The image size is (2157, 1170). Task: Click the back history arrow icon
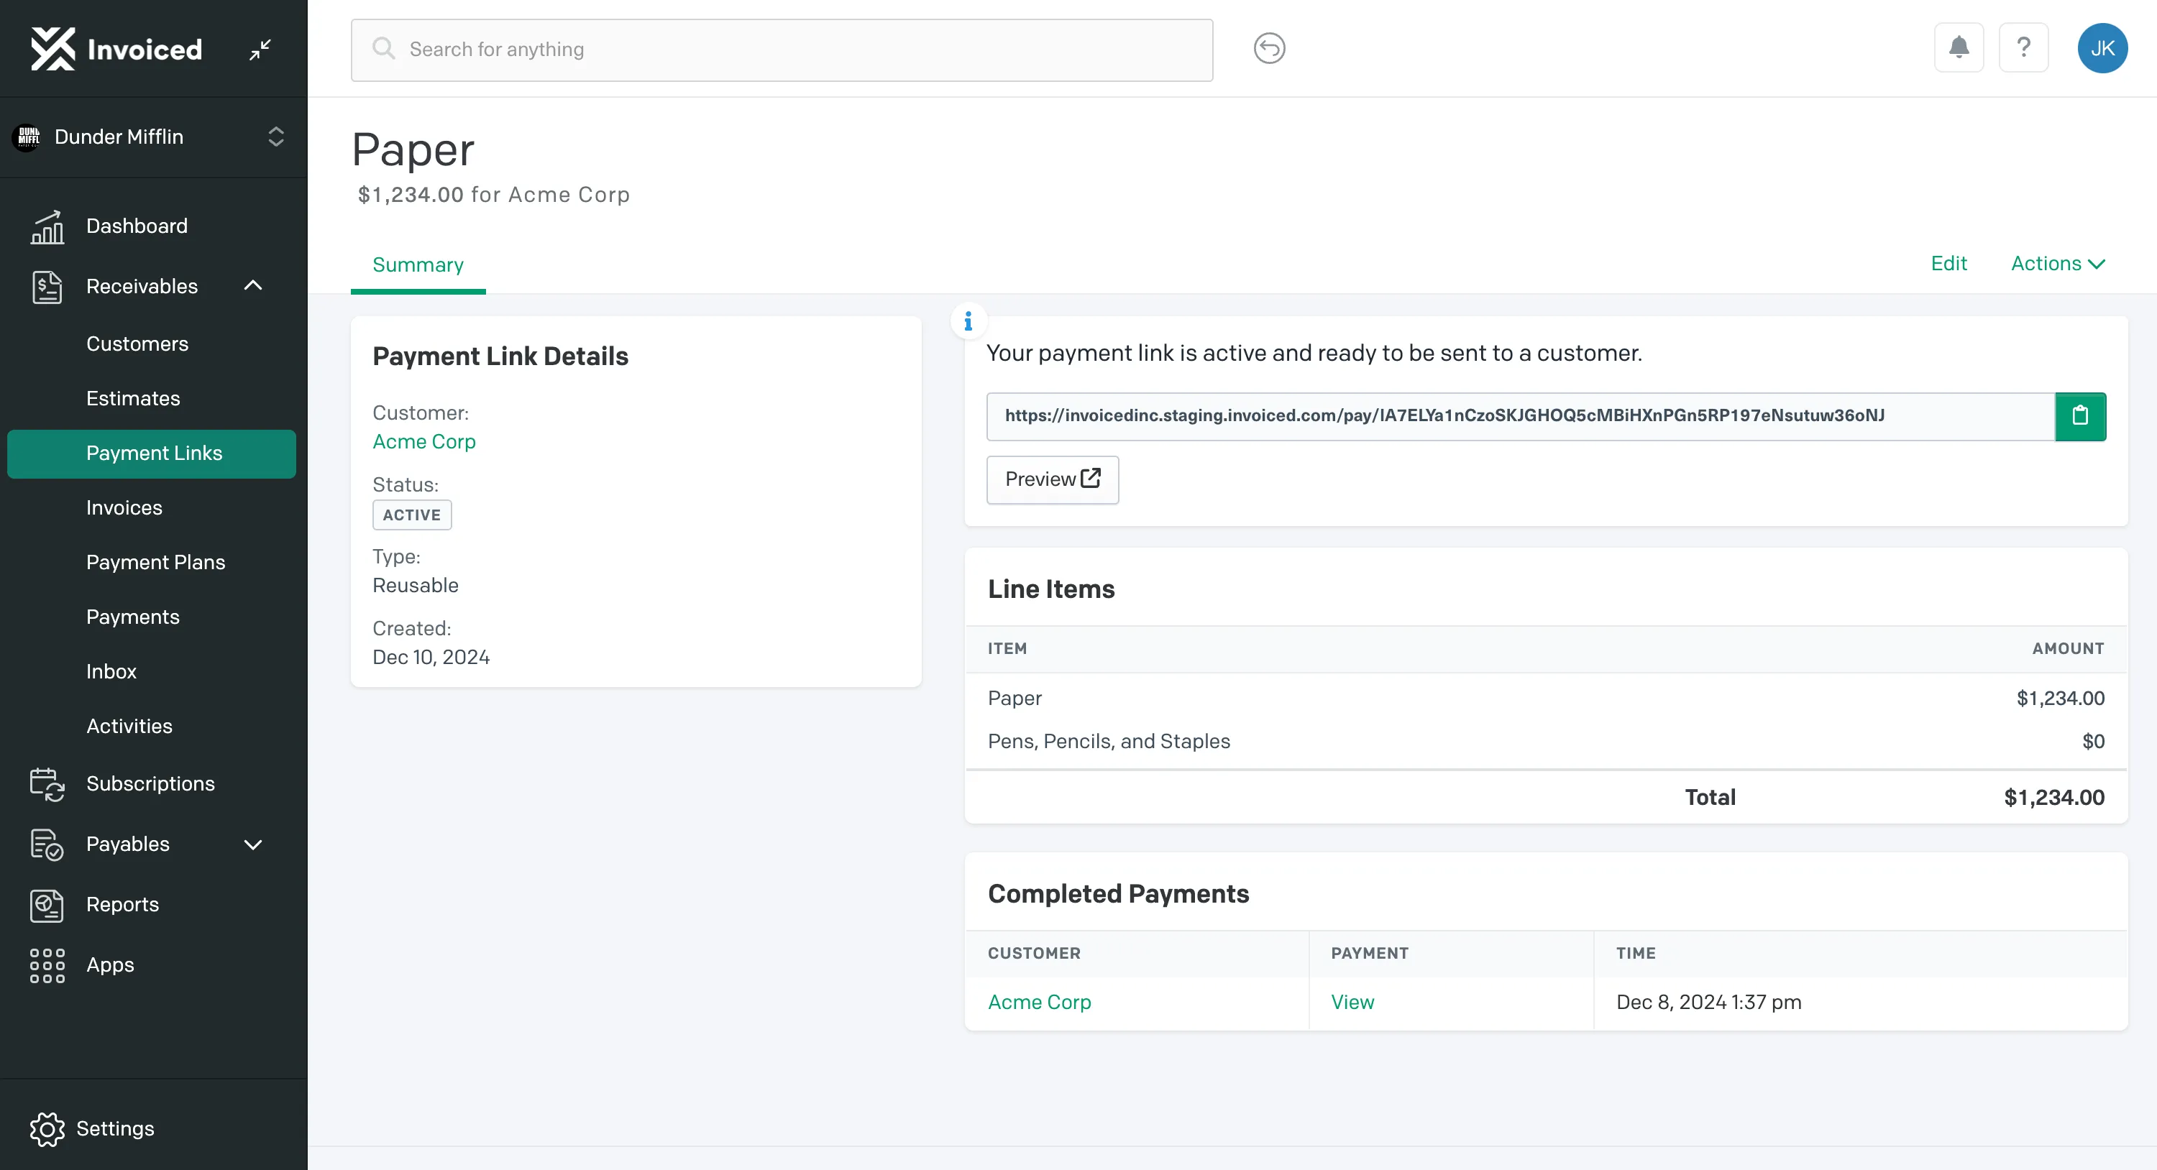click(1268, 49)
